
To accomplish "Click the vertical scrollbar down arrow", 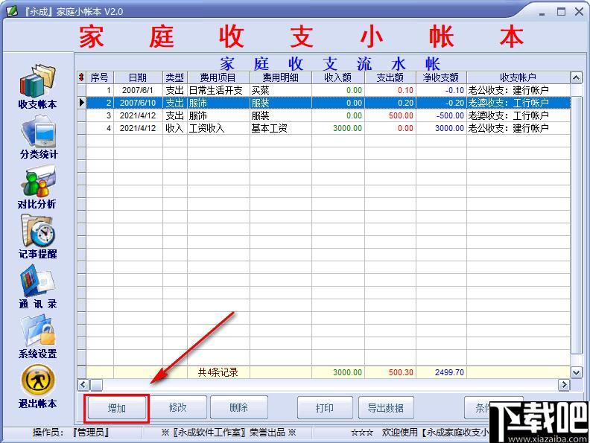I will pos(576,372).
